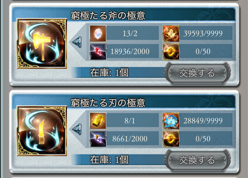Click the golden axe orb item icon
Image resolution: width=248 pixels, height=178 pixels.
tap(42, 43)
